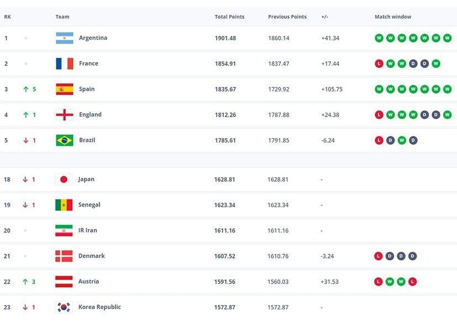
Task: Click the Brazil flag icon
Action: pos(64,140)
